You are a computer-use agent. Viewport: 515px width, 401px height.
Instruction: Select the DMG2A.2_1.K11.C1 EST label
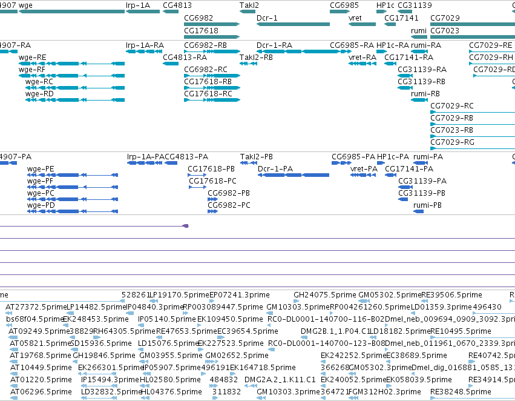(x=280, y=380)
